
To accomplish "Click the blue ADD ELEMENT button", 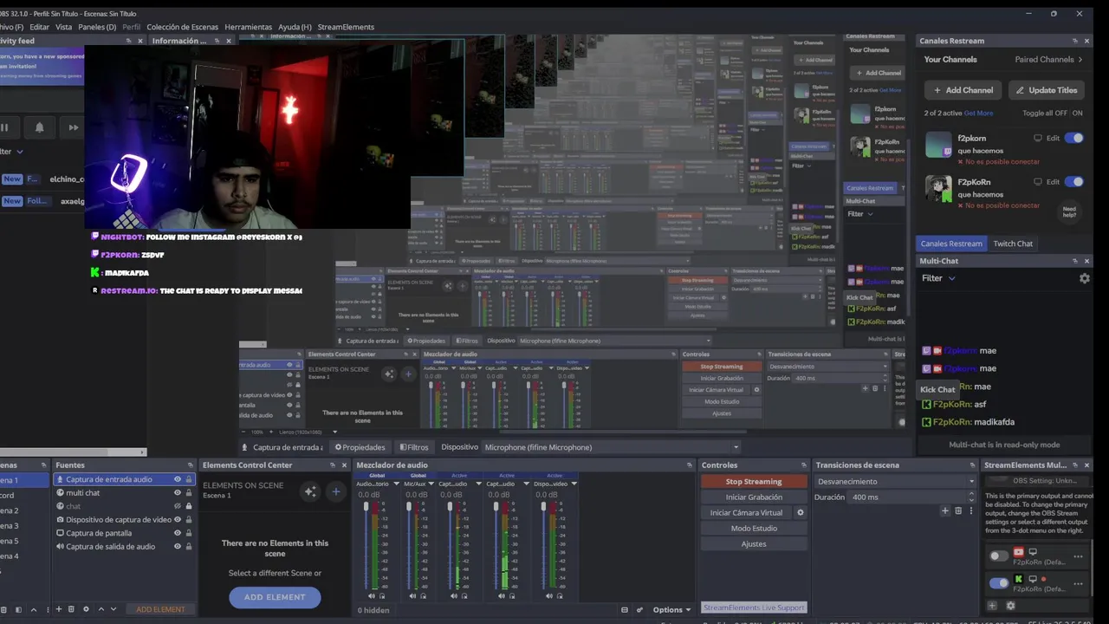I will click(275, 597).
